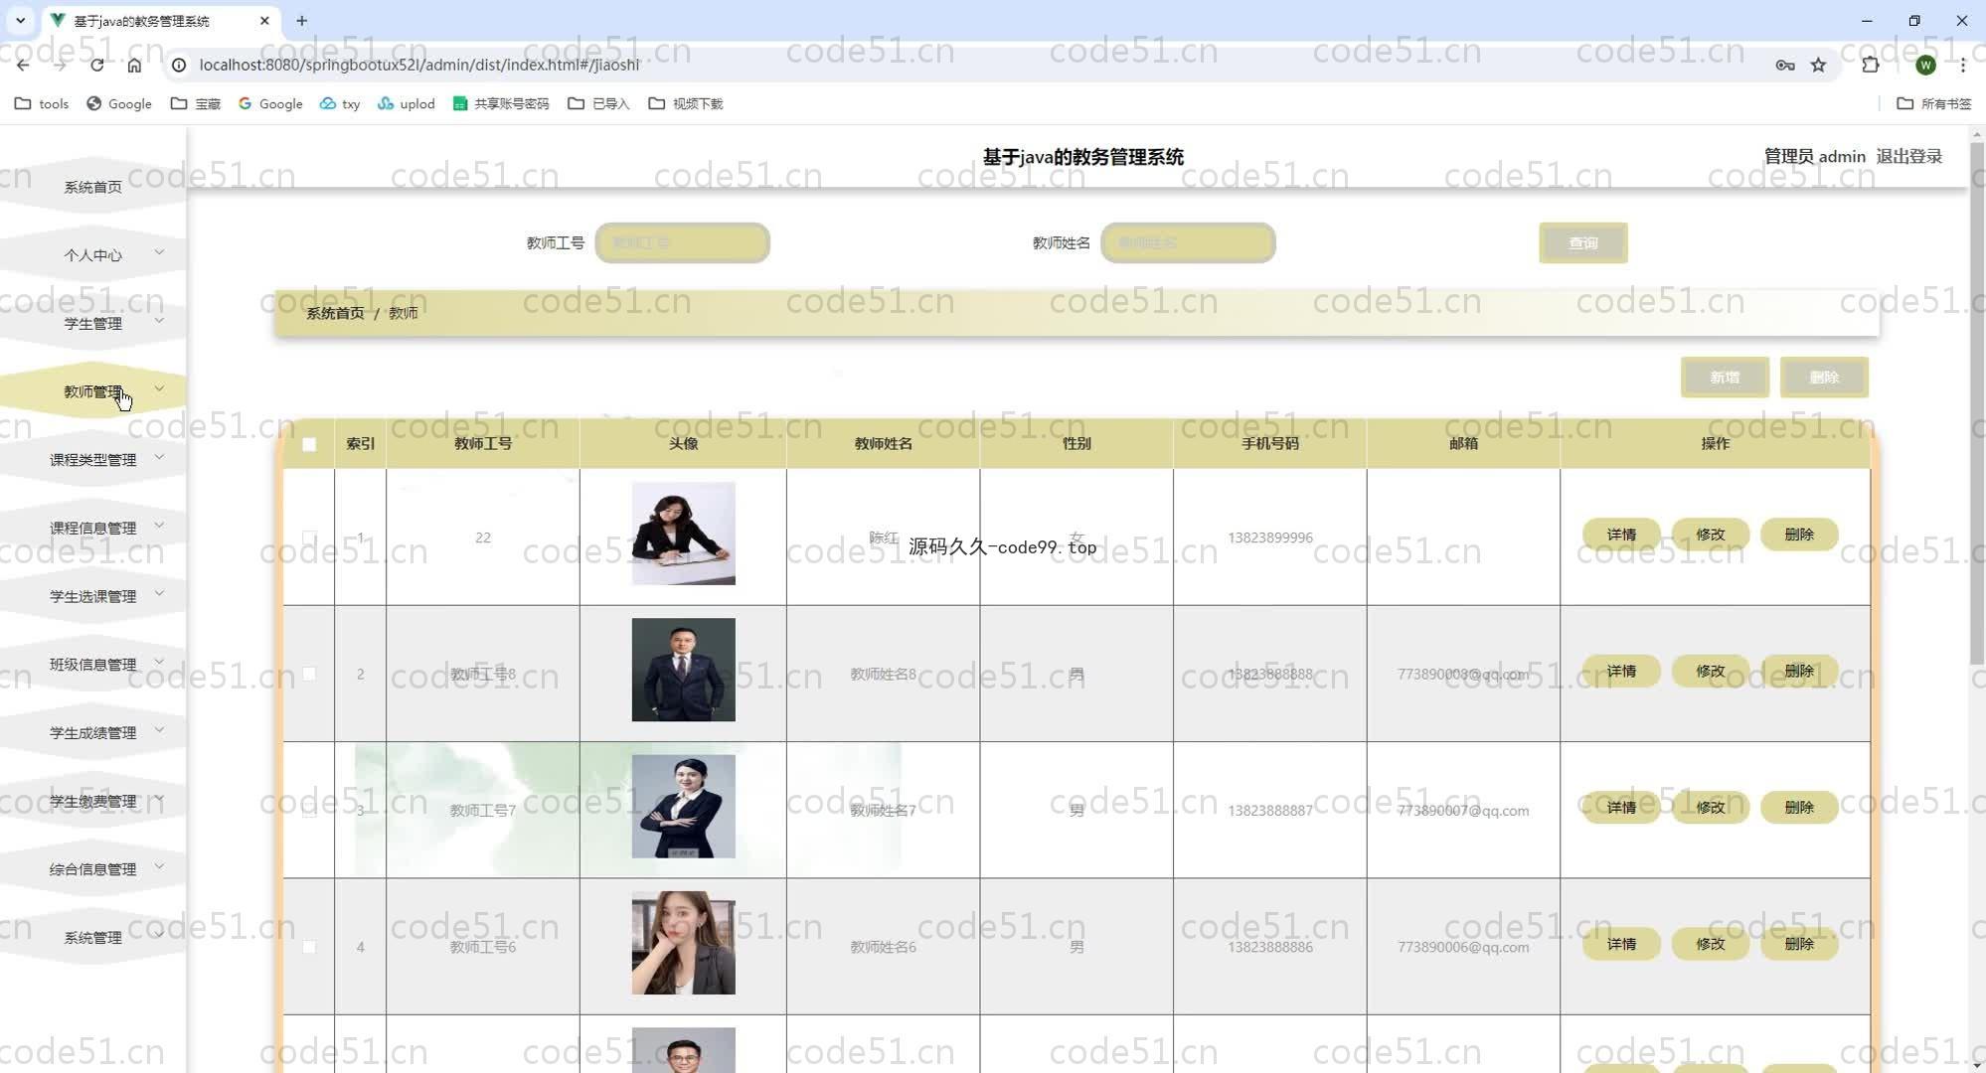Screen dimensions: 1986x1073
Task: Click the browser back arrow
Action: pyautogui.click(x=23, y=65)
